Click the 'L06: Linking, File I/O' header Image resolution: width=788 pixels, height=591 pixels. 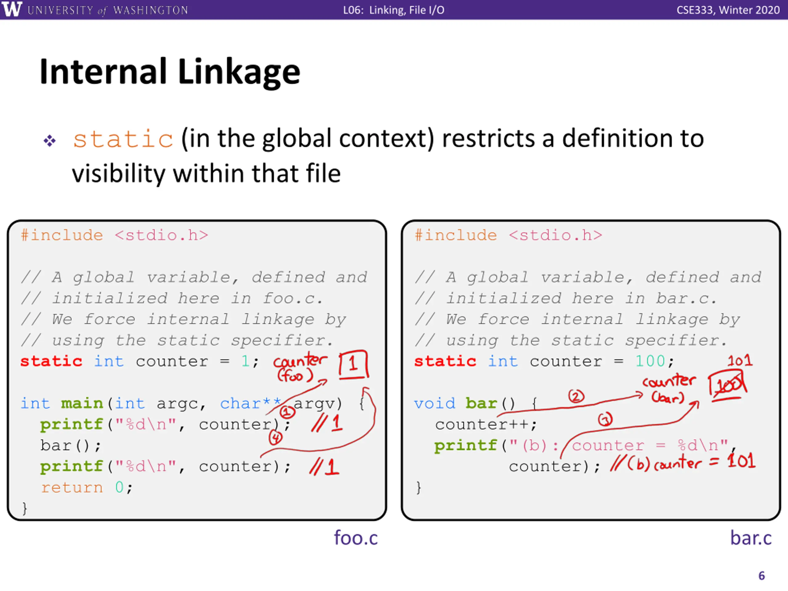[394, 10]
